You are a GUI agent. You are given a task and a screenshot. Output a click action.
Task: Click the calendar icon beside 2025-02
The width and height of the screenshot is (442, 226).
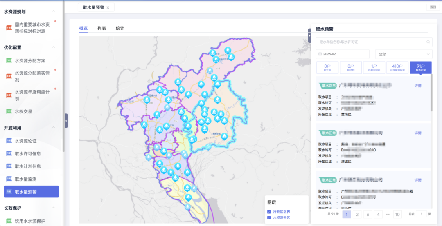point(320,54)
